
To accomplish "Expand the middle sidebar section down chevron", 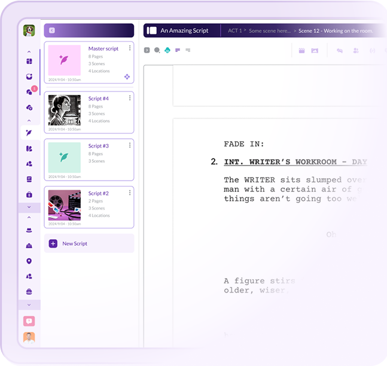I will (29, 207).
